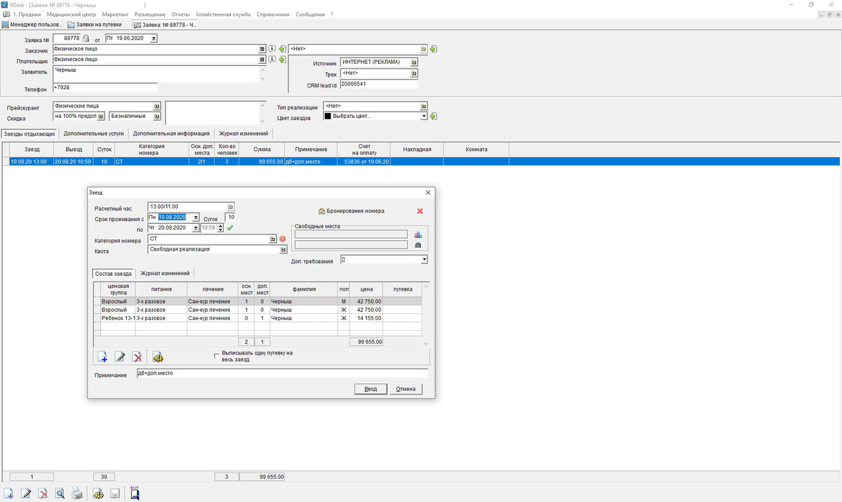Click the delete guest icon in Заезд dialog
Screen dimensions: 842x502
tap(138, 357)
